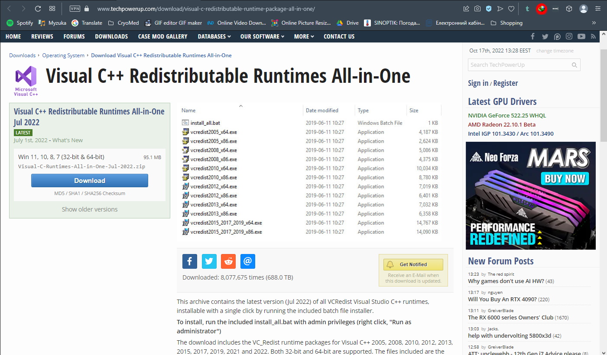Share download on Twitter via share button
This screenshot has width=607, height=355.
click(209, 261)
